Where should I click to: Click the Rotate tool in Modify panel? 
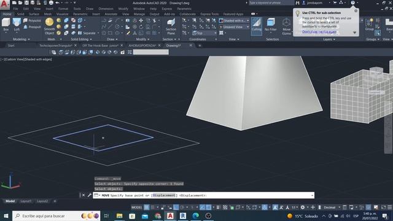pyautogui.click(x=141, y=26)
